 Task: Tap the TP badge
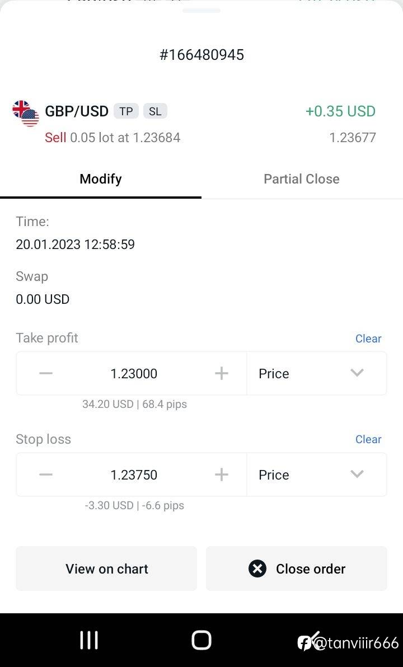coord(126,111)
